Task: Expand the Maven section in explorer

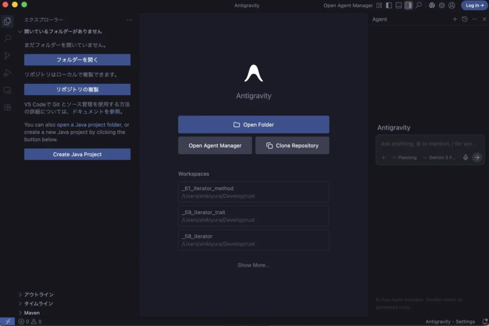Action: [32, 313]
